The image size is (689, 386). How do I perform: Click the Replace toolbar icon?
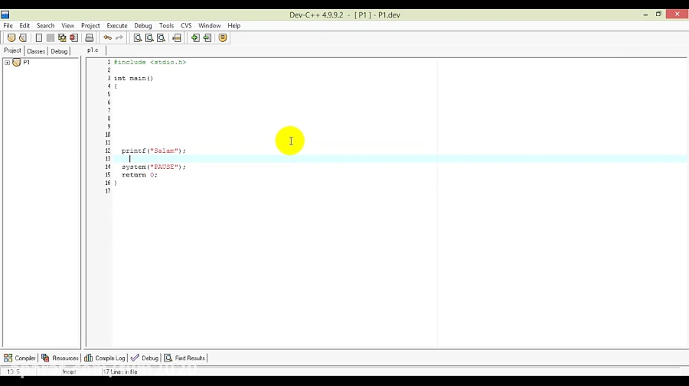tap(149, 37)
